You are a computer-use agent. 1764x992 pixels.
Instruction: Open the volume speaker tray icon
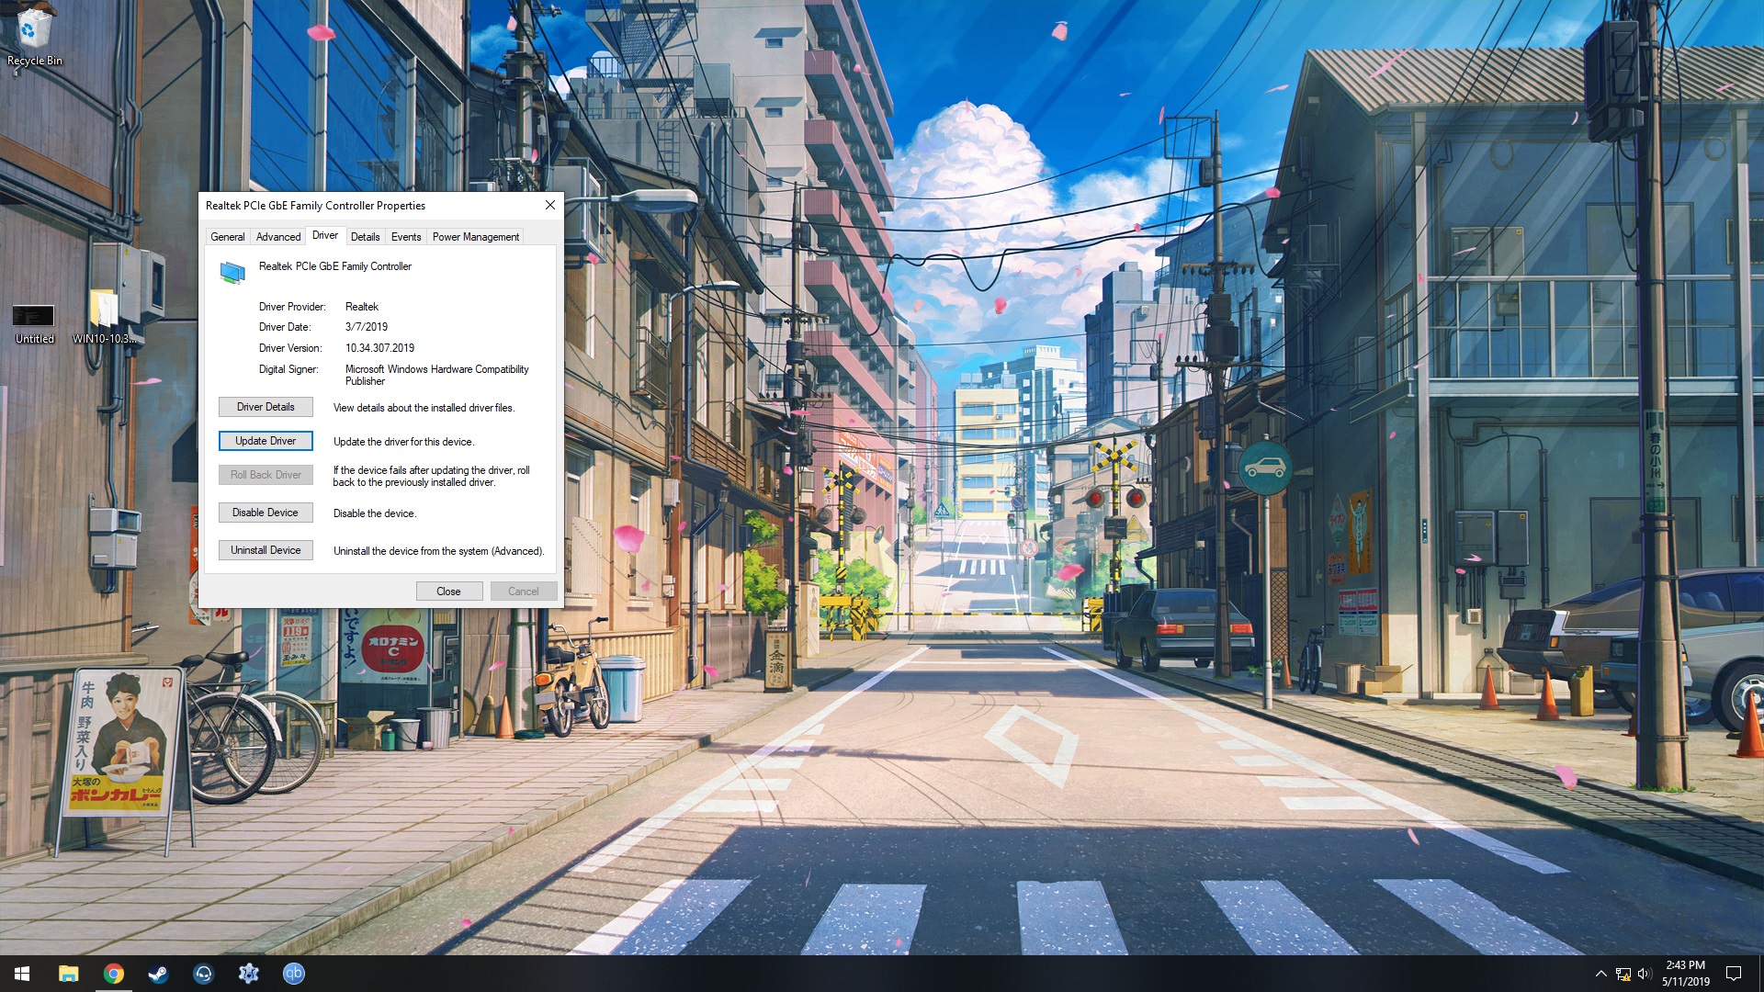pos(1645,974)
